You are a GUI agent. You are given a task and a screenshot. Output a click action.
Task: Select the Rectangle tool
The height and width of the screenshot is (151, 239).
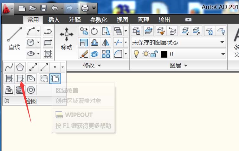pyautogui.click(x=48, y=42)
